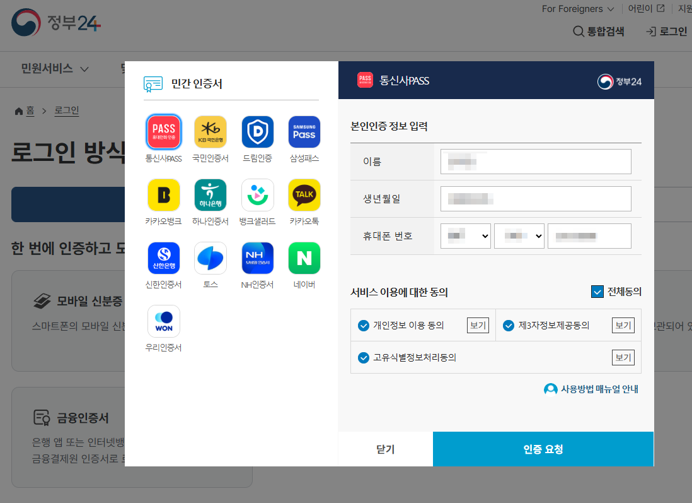Image resolution: width=692 pixels, height=503 pixels.
Task: Select the KB 국민인증서 icon
Action: point(210,132)
